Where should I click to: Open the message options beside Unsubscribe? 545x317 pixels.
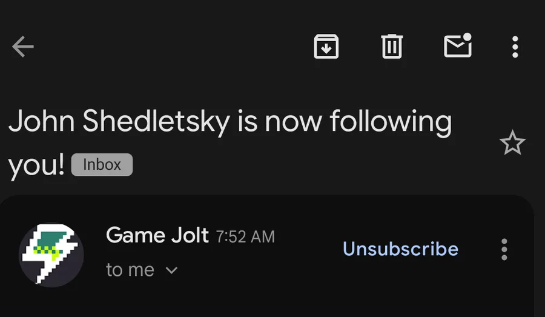[x=504, y=249]
